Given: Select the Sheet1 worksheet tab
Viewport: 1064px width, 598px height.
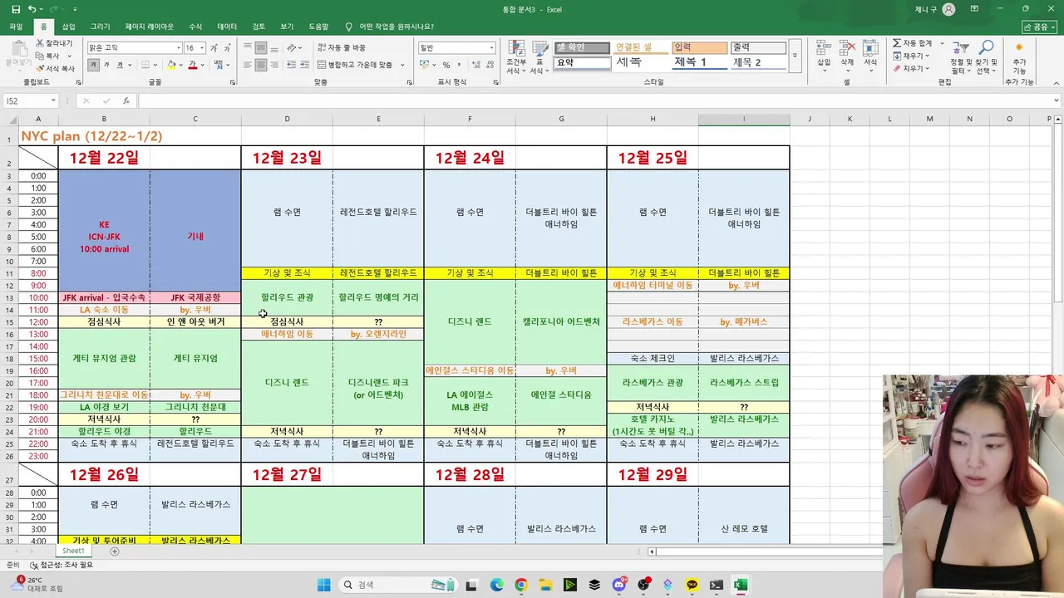Looking at the screenshot, I should point(73,551).
